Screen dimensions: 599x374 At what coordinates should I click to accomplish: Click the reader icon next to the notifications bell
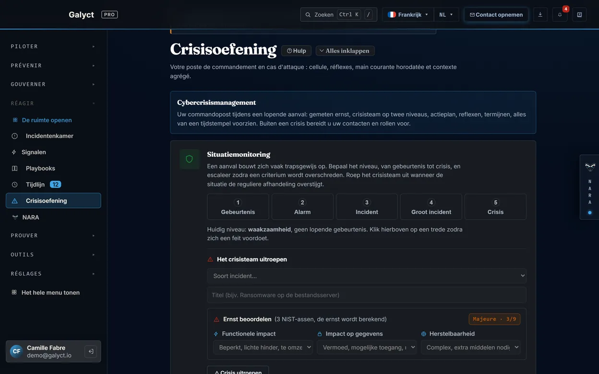(579, 15)
